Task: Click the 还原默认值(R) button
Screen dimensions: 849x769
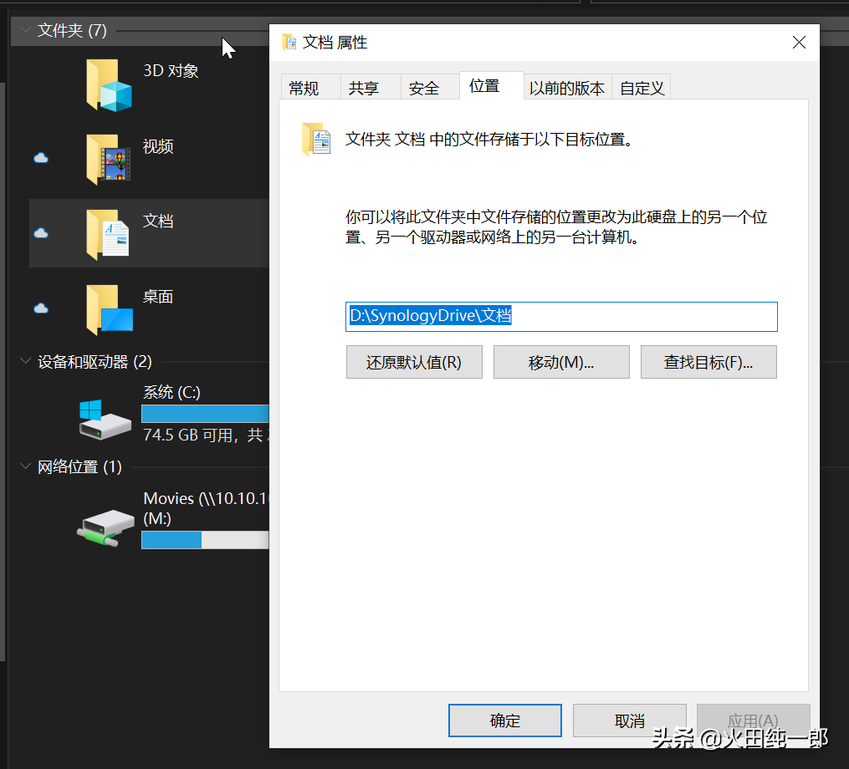Action: pyautogui.click(x=414, y=362)
